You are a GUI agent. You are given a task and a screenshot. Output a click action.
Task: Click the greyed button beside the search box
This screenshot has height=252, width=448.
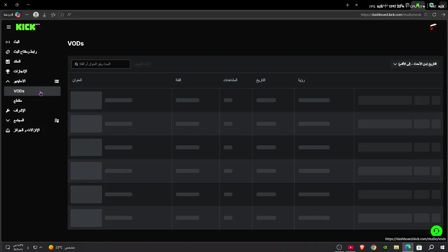pyautogui.click(x=142, y=64)
